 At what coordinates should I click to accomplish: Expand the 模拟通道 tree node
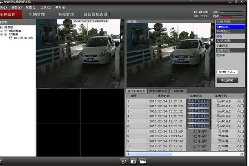2,31
